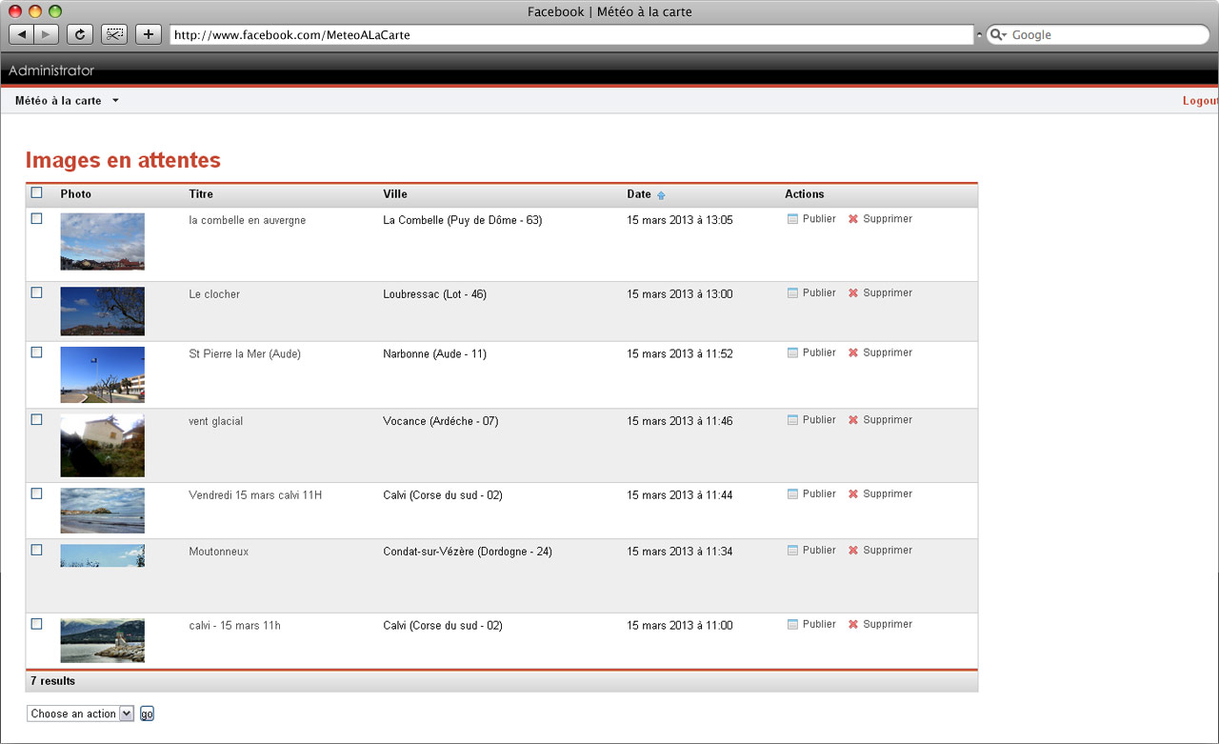Viewport: 1219px width, 744px height.
Task: Click the city 'La Combelle (Puy de Dôme - 63)'
Action: point(463,220)
